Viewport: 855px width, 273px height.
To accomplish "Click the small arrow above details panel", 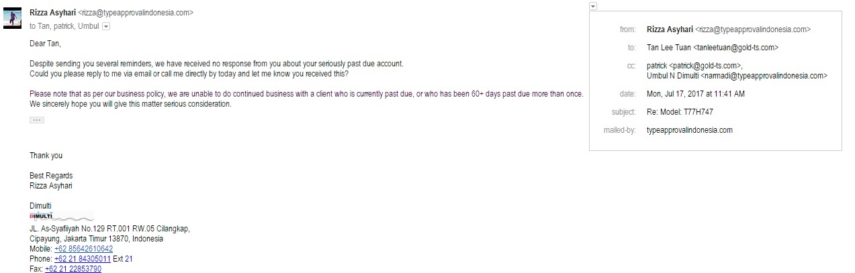I will (593, 6).
